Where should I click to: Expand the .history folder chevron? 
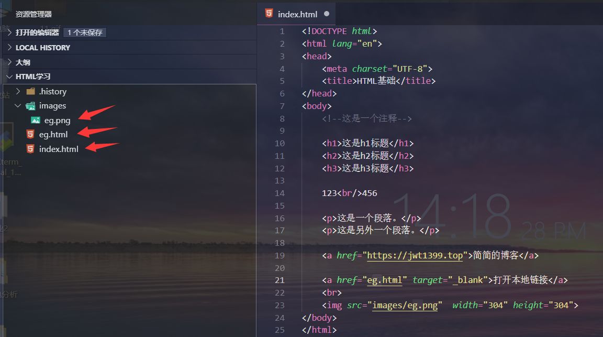pos(18,91)
